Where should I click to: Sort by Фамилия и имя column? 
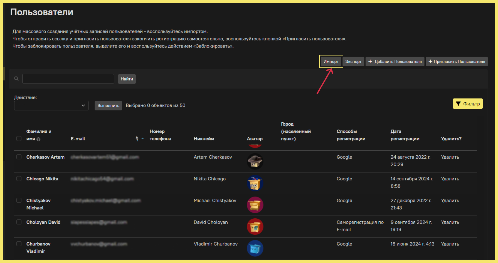[39, 135]
